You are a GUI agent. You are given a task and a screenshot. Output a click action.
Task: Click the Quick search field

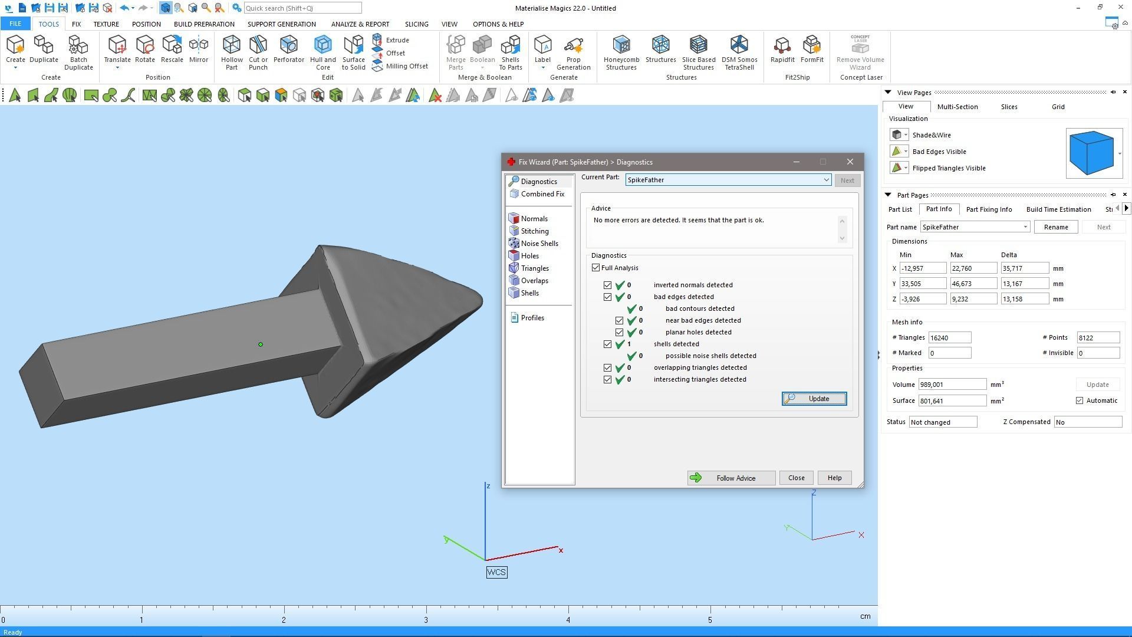pos(302,8)
